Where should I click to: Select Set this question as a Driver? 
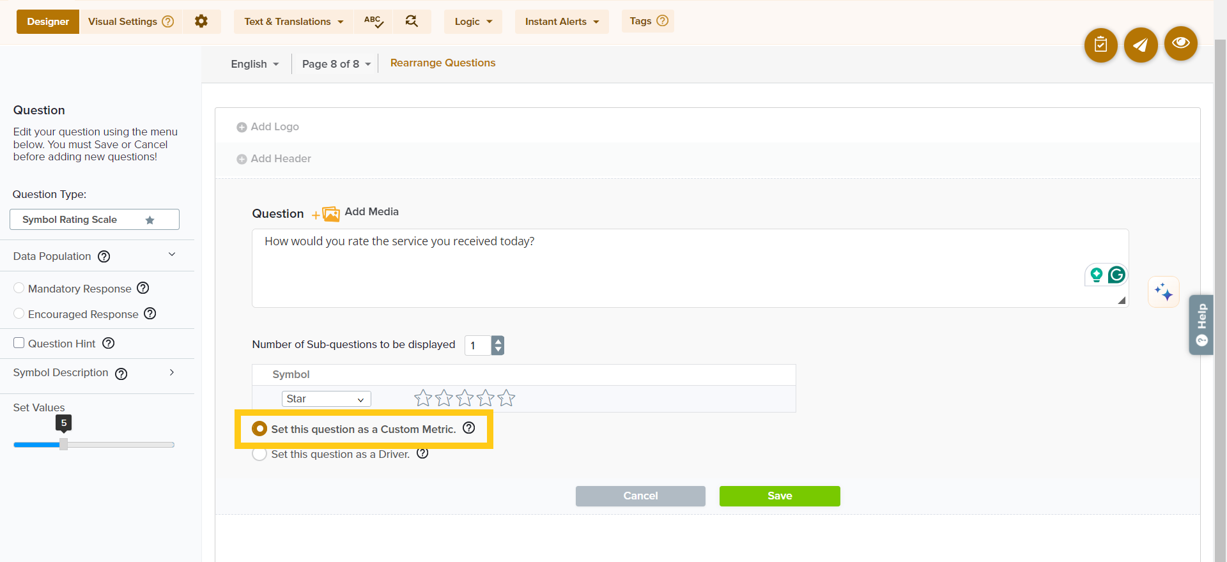[x=259, y=454]
